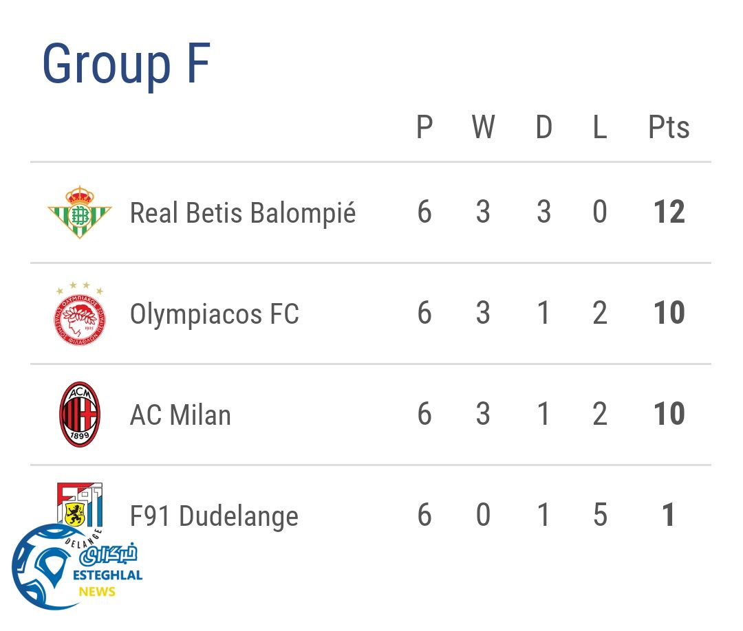Select the F91 Dudelange team name
743x631 pixels.
pos(214,516)
